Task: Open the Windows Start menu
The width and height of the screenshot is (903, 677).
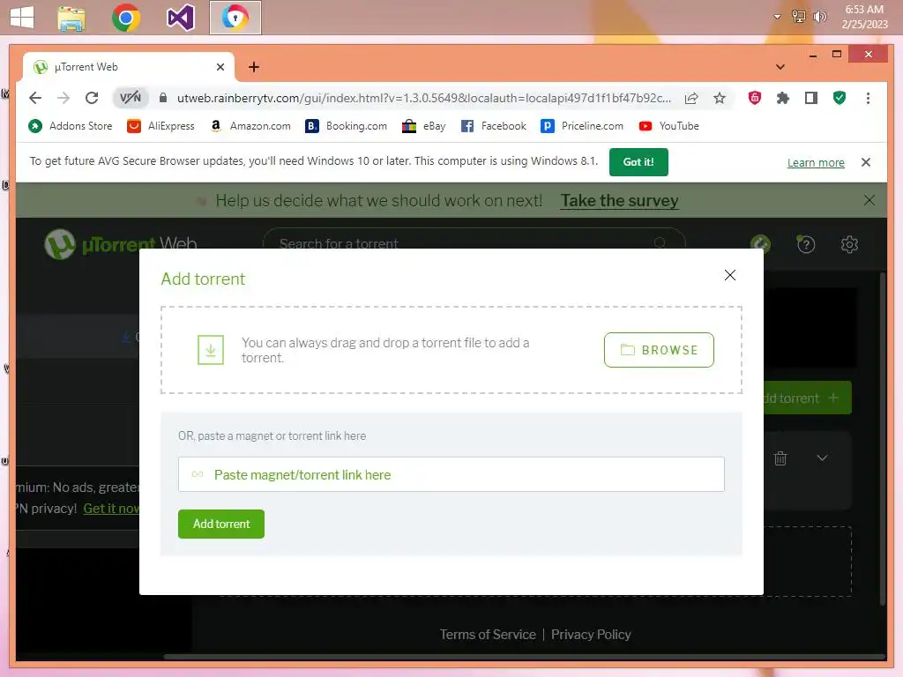Action: click(x=22, y=18)
